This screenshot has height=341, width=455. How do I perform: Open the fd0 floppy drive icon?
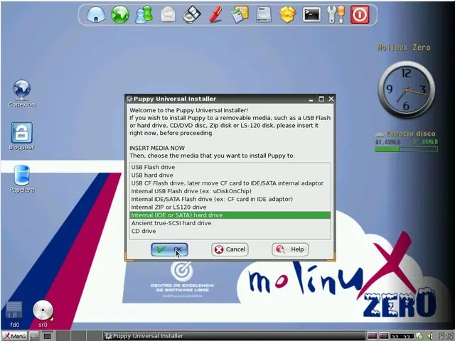click(14, 314)
